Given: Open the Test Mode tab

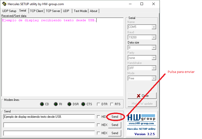Looking at the screenshot, I should [80, 11].
